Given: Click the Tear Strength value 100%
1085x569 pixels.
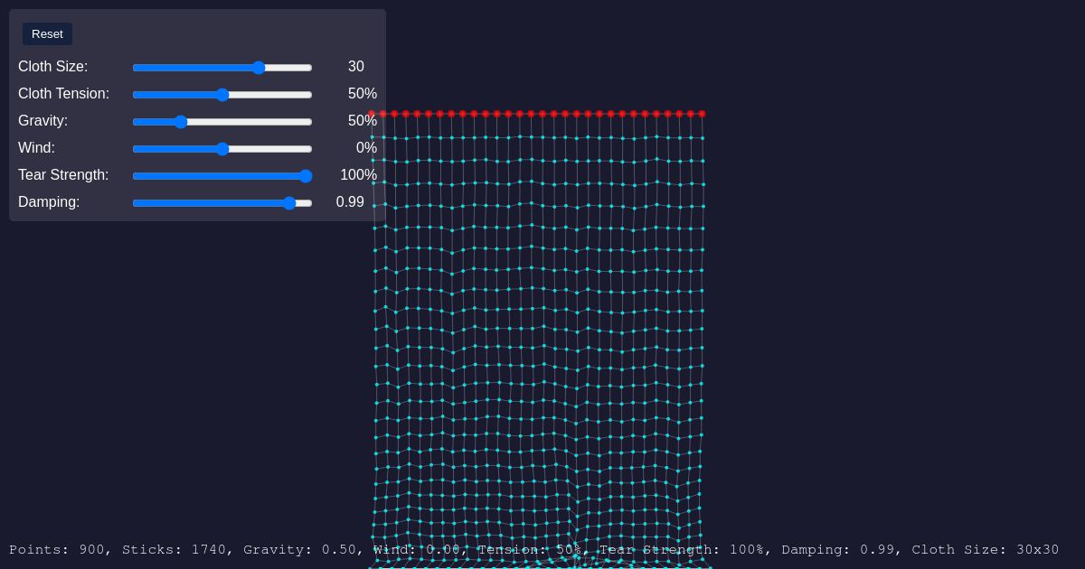Looking at the screenshot, I should [358, 175].
